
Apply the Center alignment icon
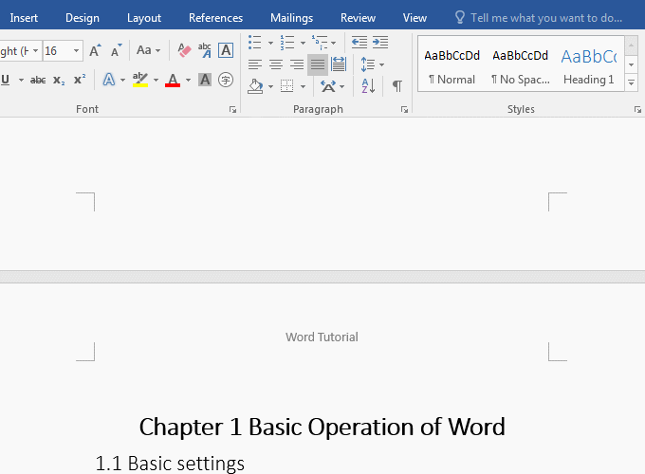[276, 64]
